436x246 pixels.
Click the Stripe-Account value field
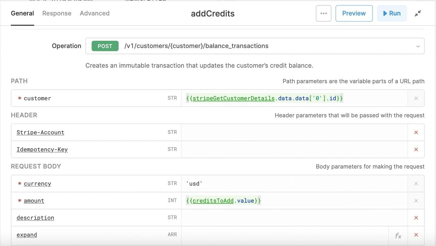(x=294, y=132)
